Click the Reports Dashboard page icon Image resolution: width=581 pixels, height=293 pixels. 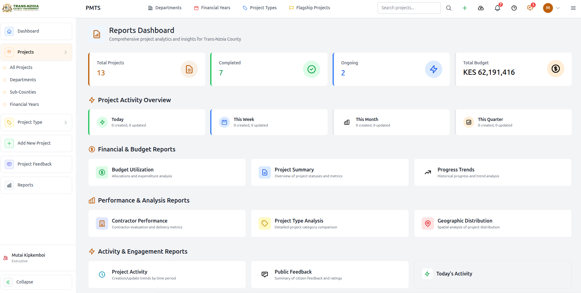tap(97, 34)
